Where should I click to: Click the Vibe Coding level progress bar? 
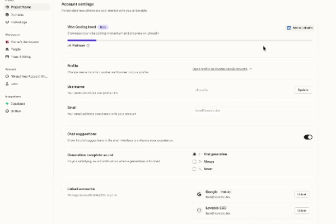(189, 40)
